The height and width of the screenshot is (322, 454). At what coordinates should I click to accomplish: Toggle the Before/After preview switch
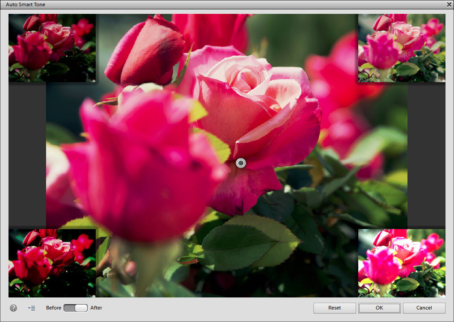[x=75, y=308]
